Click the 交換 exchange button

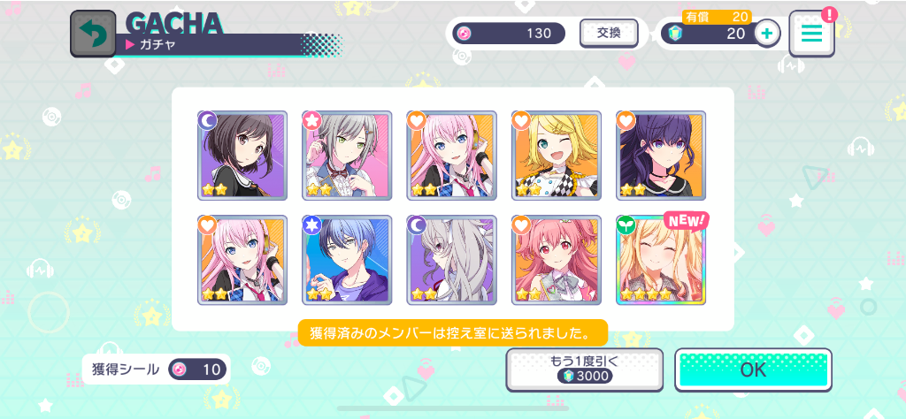[609, 33]
